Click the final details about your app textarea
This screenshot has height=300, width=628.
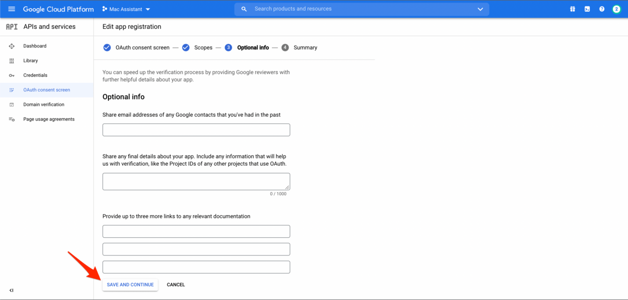tap(196, 181)
